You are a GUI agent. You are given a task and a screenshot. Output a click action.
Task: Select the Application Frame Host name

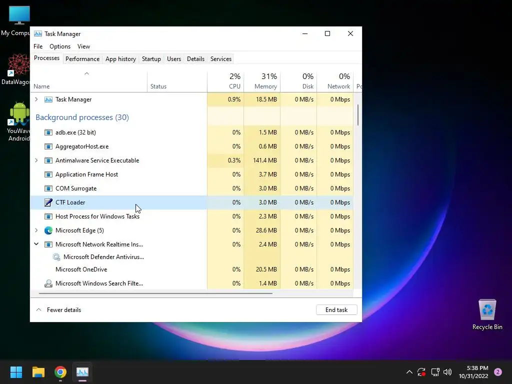[86, 174]
